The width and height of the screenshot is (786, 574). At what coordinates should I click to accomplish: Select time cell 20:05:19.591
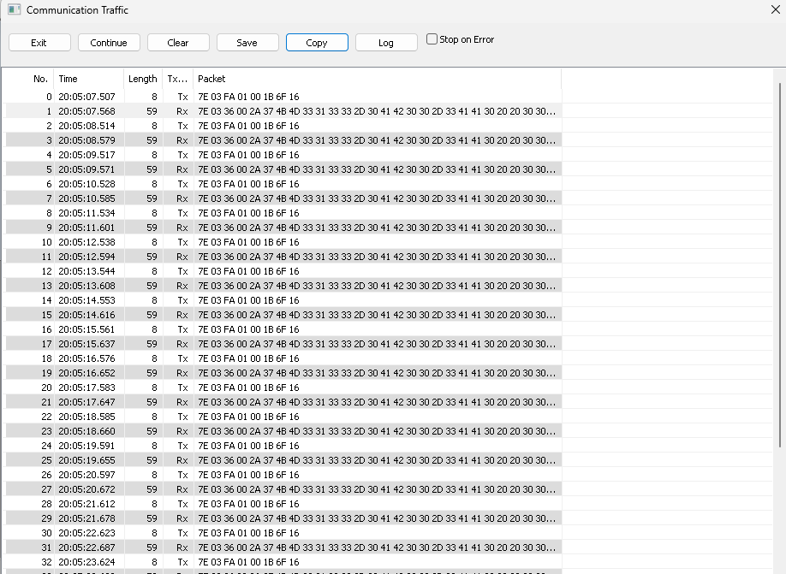(86, 446)
